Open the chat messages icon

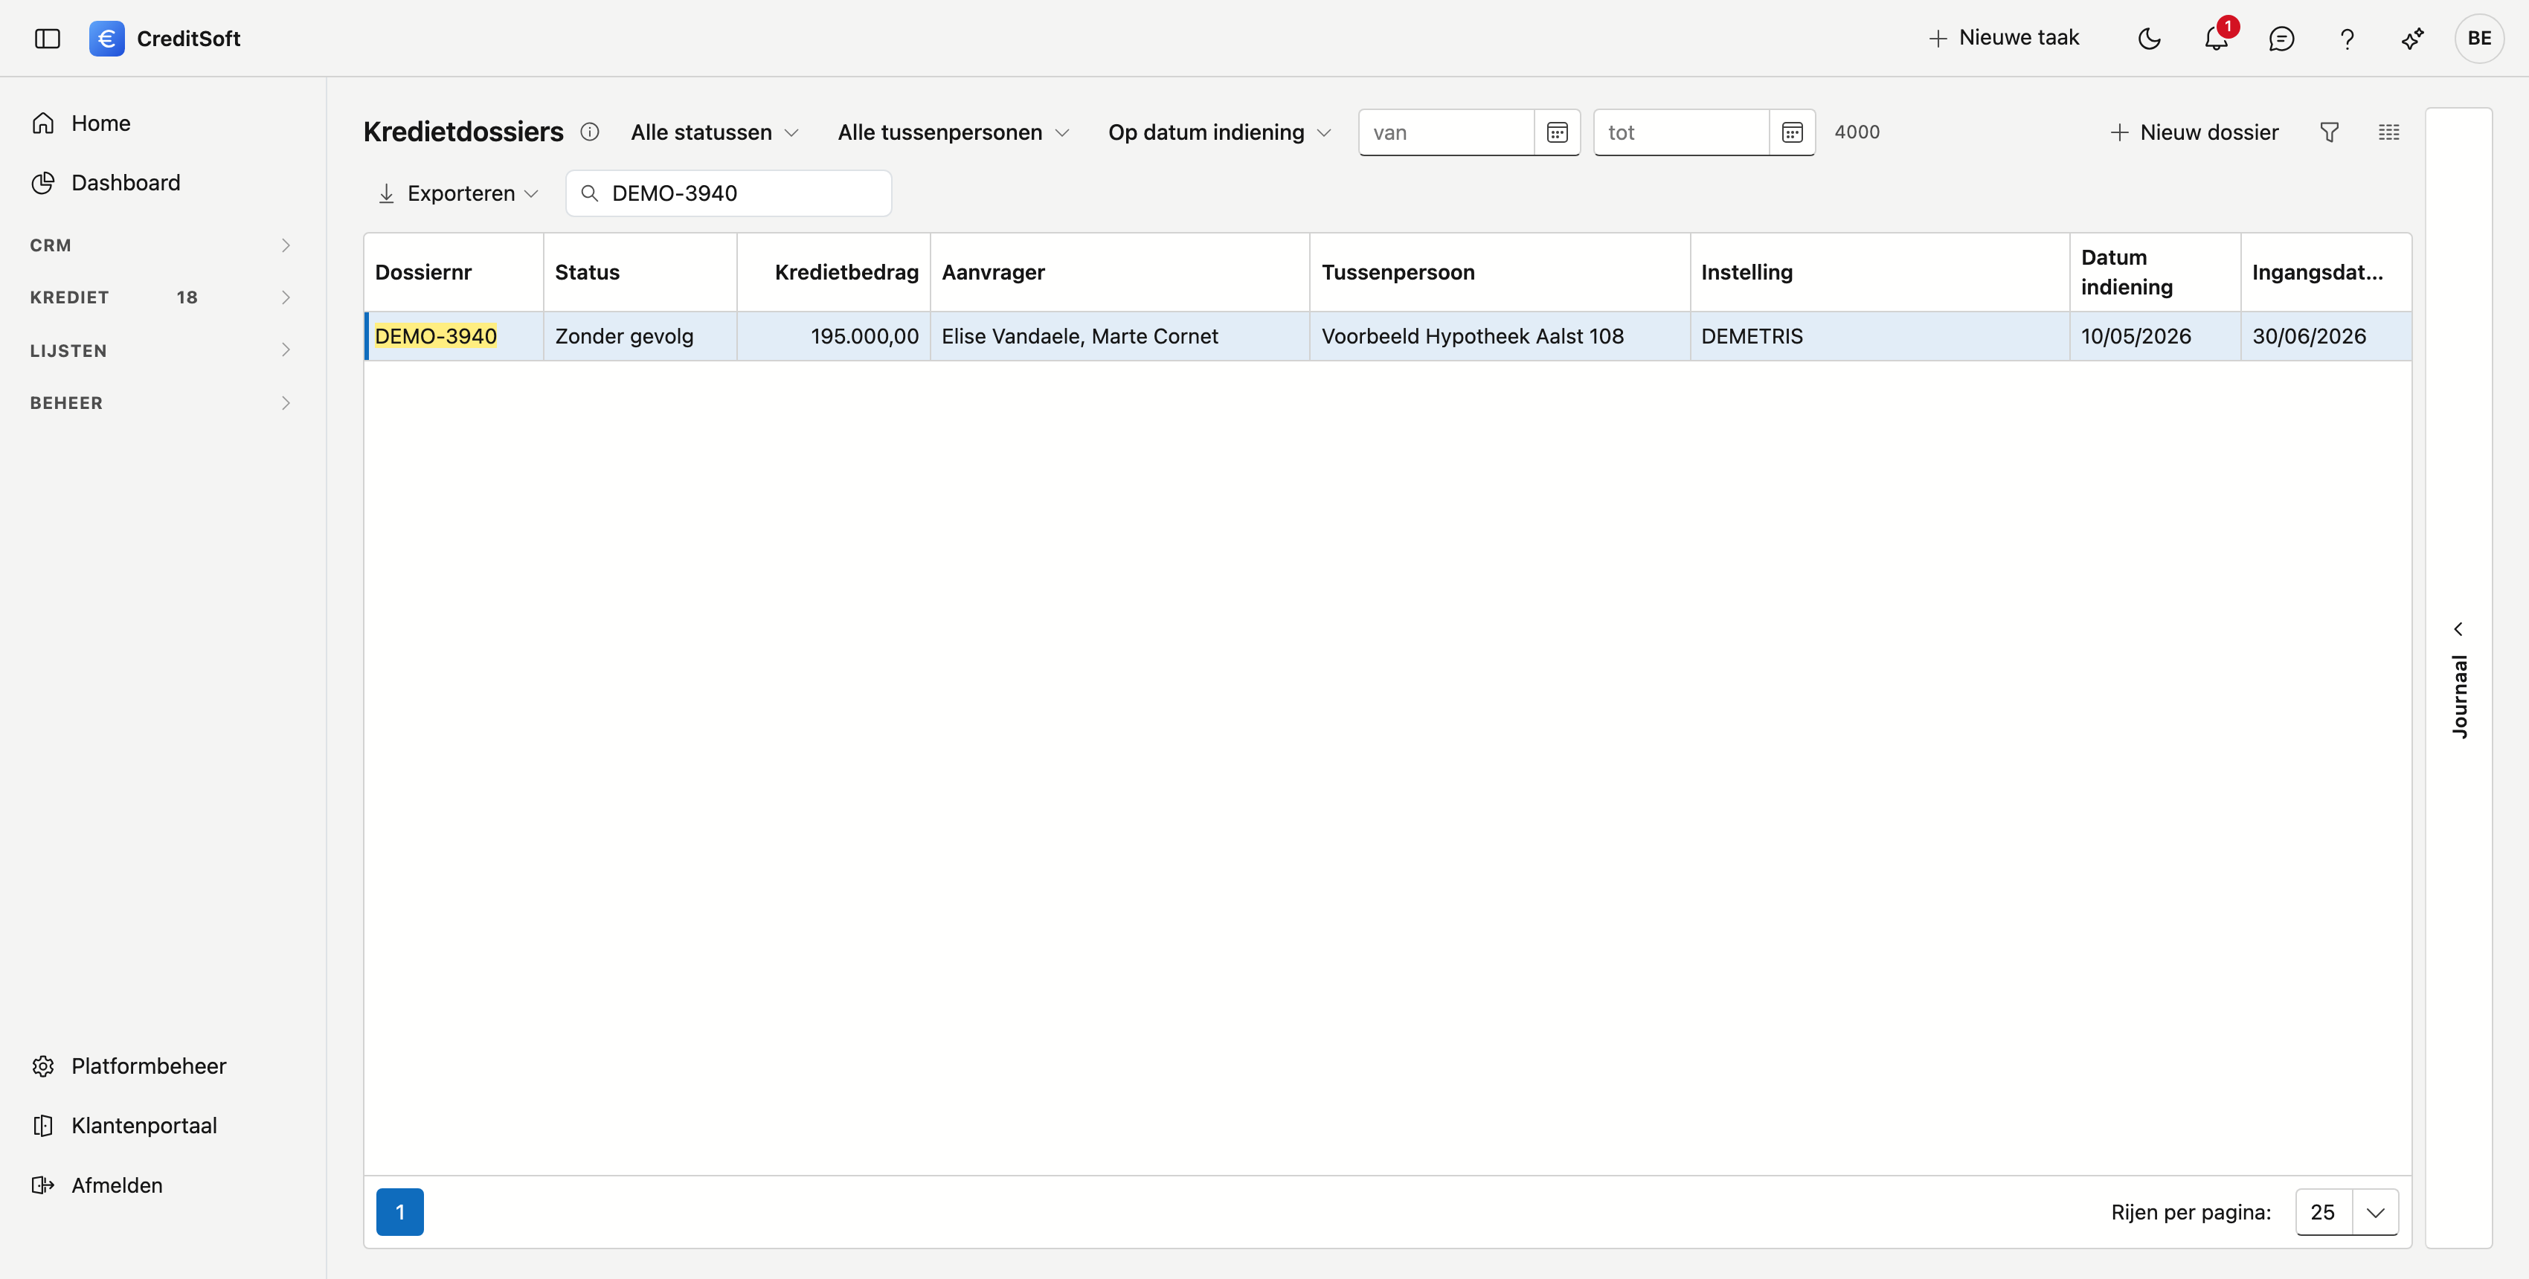[x=2281, y=38]
